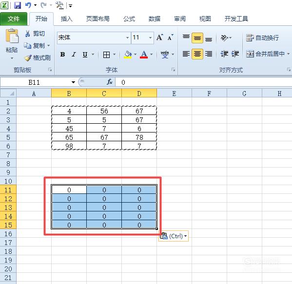Click 合并后居中 merge and center

click(x=265, y=54)
